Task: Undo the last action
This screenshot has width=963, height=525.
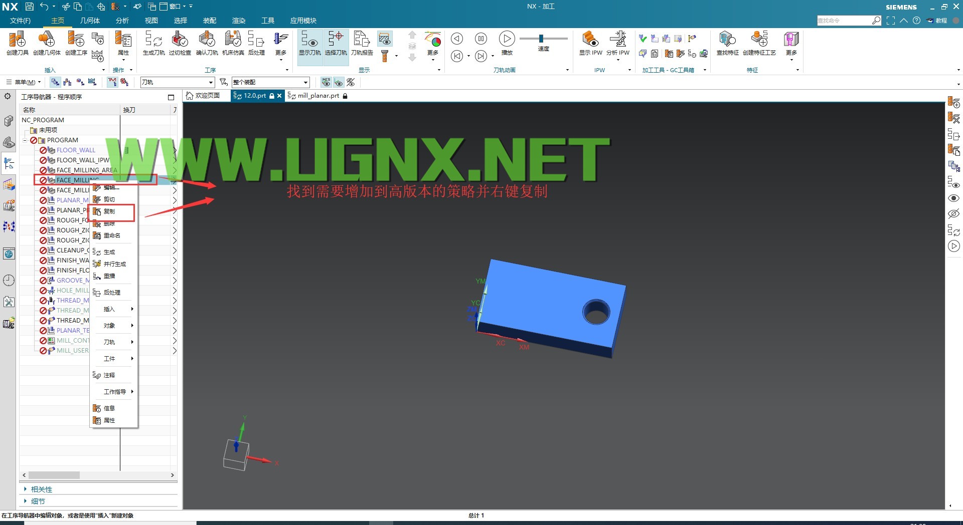Action: [x=44, y=7]
